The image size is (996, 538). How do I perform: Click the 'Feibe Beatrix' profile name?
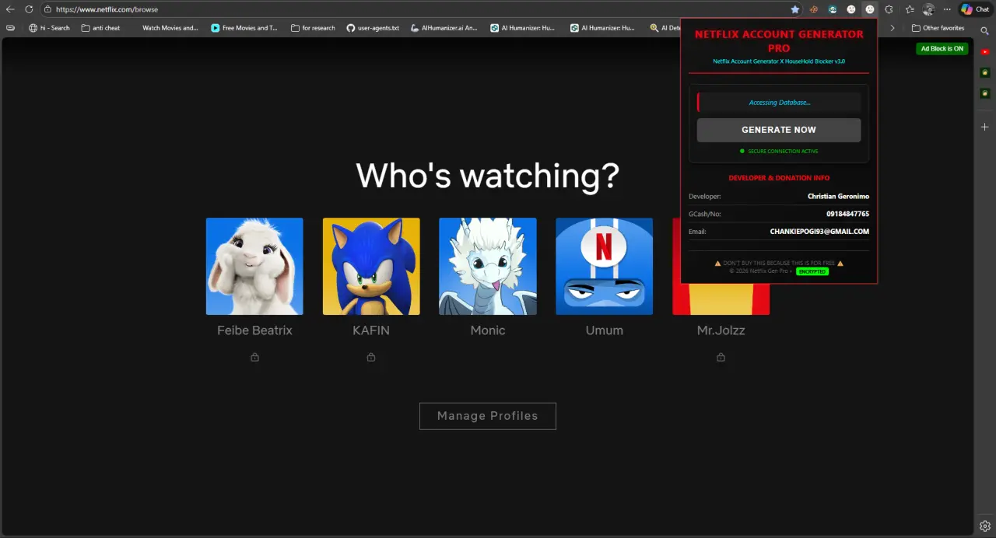point(254,330)
